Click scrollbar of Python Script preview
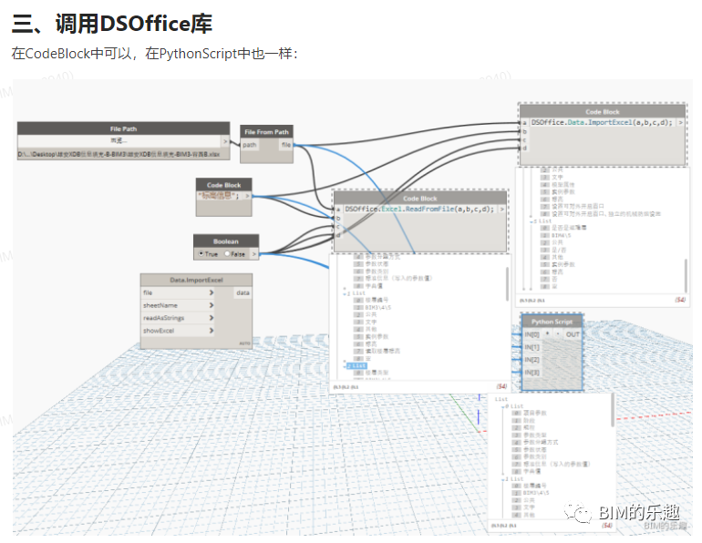Screen dimensions: 702x543 [613, 410]
